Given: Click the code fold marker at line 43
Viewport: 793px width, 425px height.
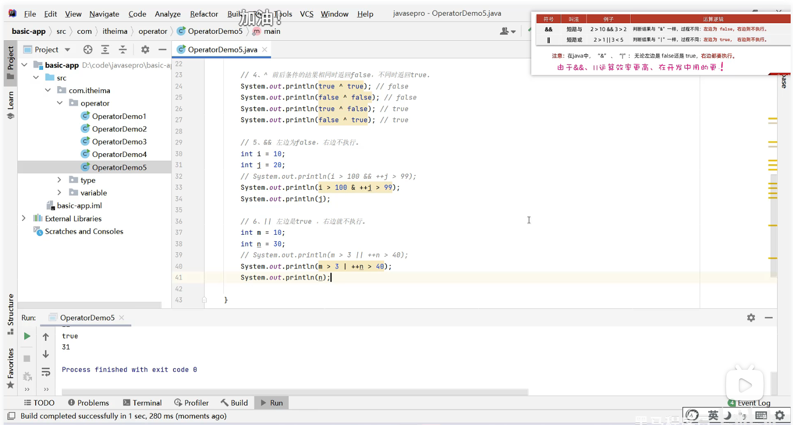Looking at the screenshot, I should (x=204, y=300).
